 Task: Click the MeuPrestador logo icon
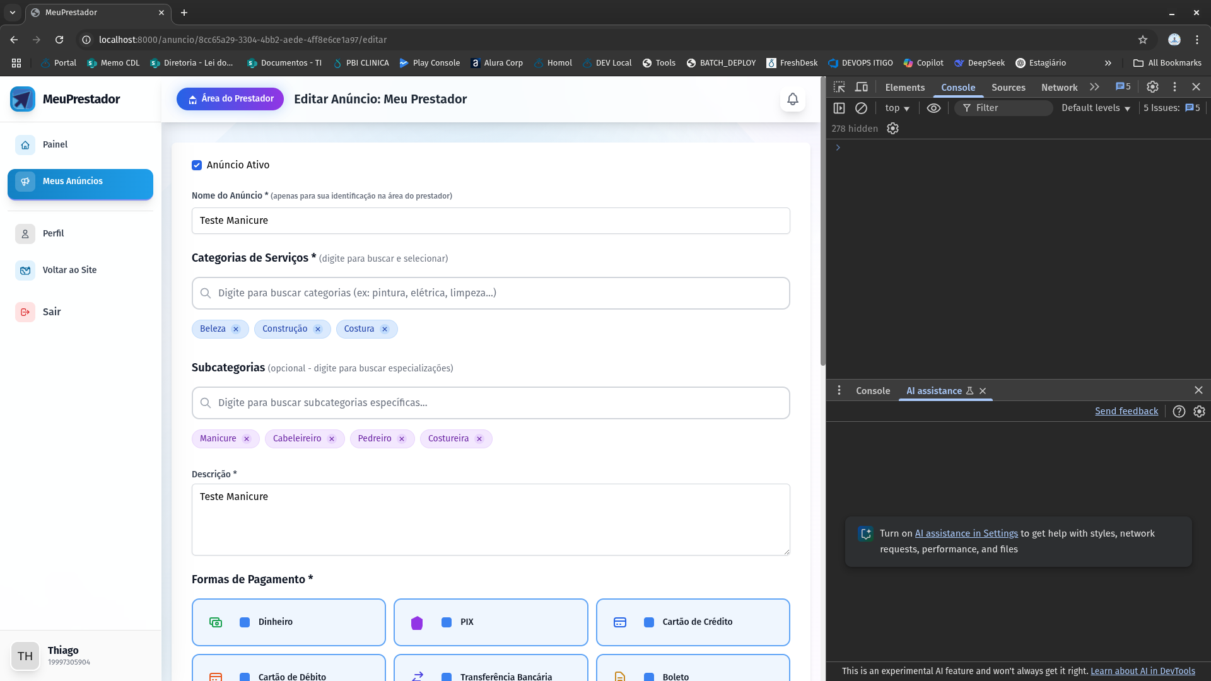pyautogui.click(x=23, y=99)
